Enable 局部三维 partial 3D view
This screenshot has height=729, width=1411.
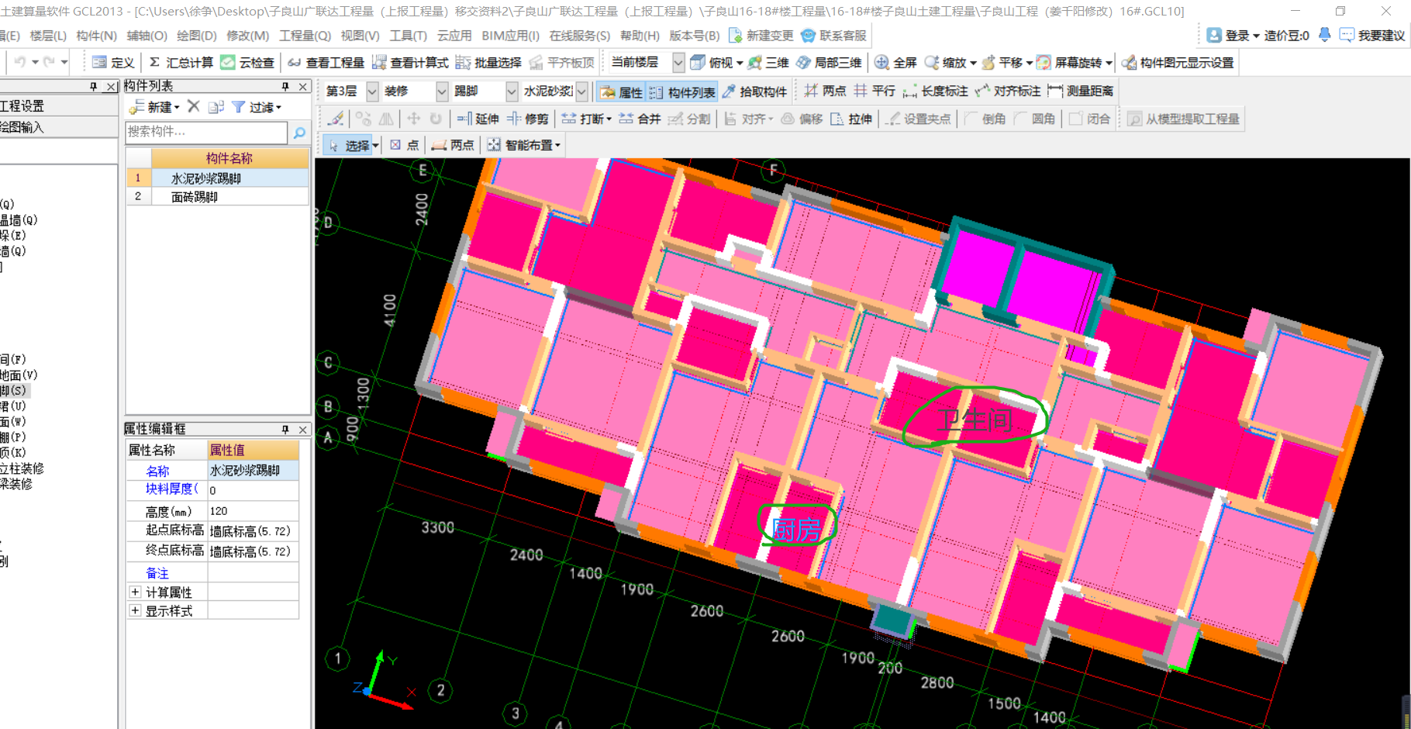(829, 63)
